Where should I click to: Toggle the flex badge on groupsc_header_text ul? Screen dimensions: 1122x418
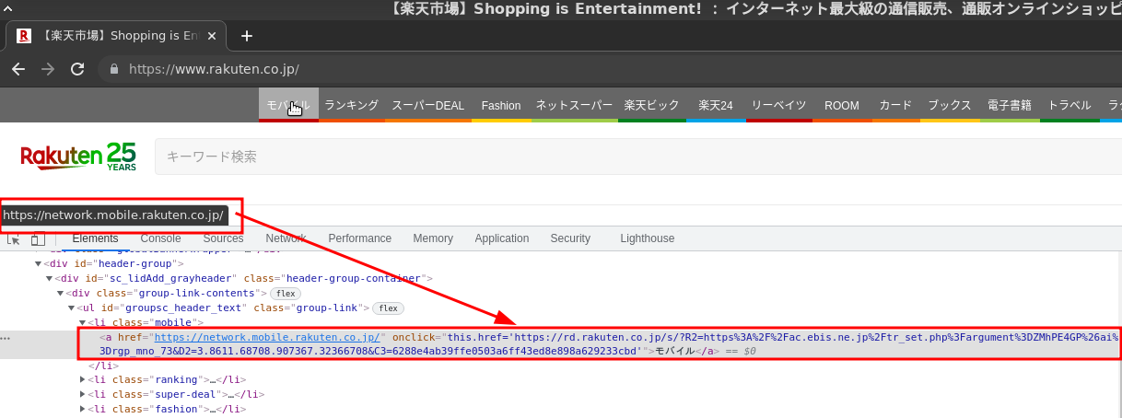pos(388,308)
